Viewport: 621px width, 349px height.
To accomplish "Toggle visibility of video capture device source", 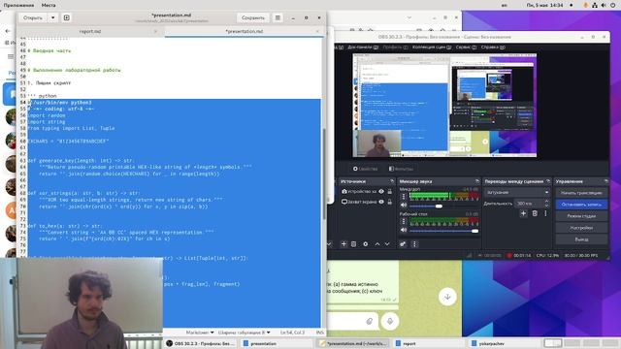I will pos(381,192).
